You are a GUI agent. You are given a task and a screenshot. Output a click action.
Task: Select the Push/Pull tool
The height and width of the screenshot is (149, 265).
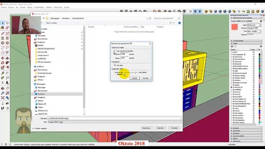(x=7, y=58)
